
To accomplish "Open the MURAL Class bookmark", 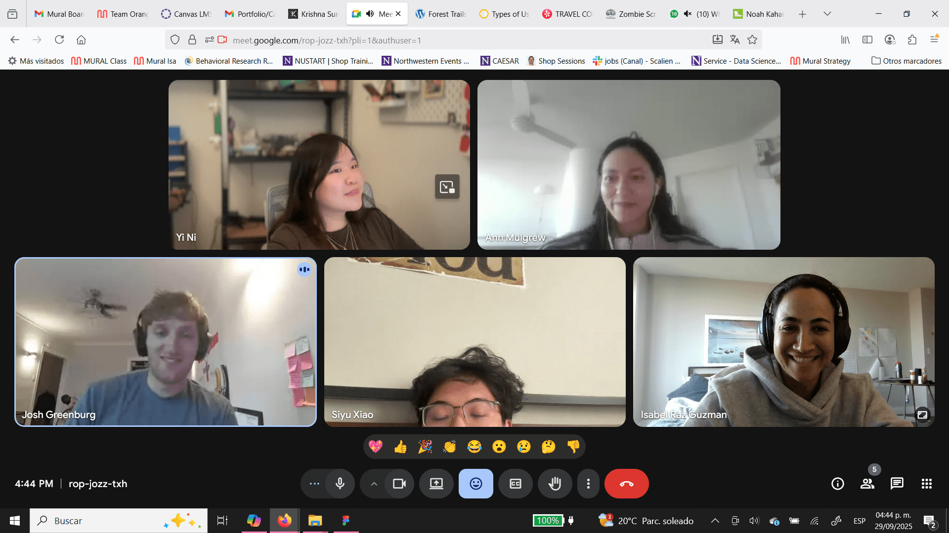I will pyautogui.click(x=99, y=61).
